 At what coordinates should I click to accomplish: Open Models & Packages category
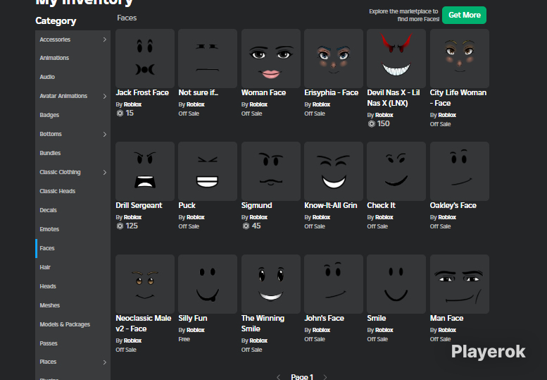(73, 324)
